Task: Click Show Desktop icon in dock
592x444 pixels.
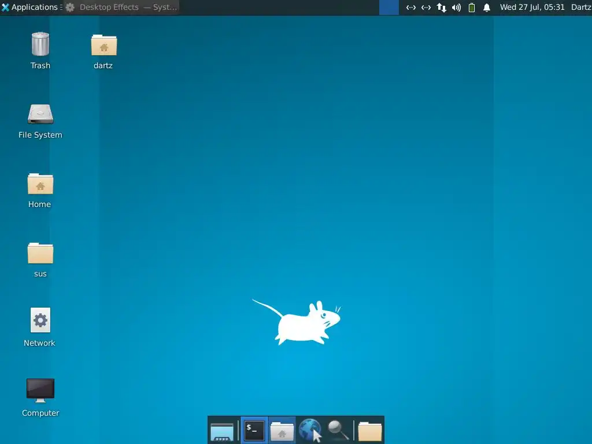Action: click(x=222, y=431)
